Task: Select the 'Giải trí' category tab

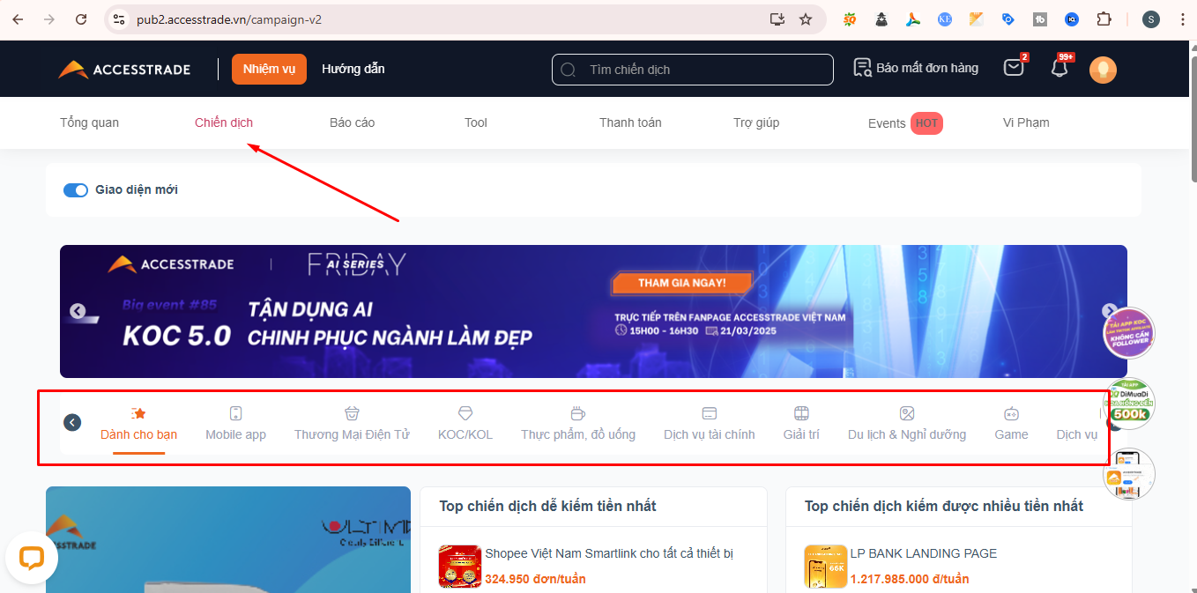Action: (801, 424)
